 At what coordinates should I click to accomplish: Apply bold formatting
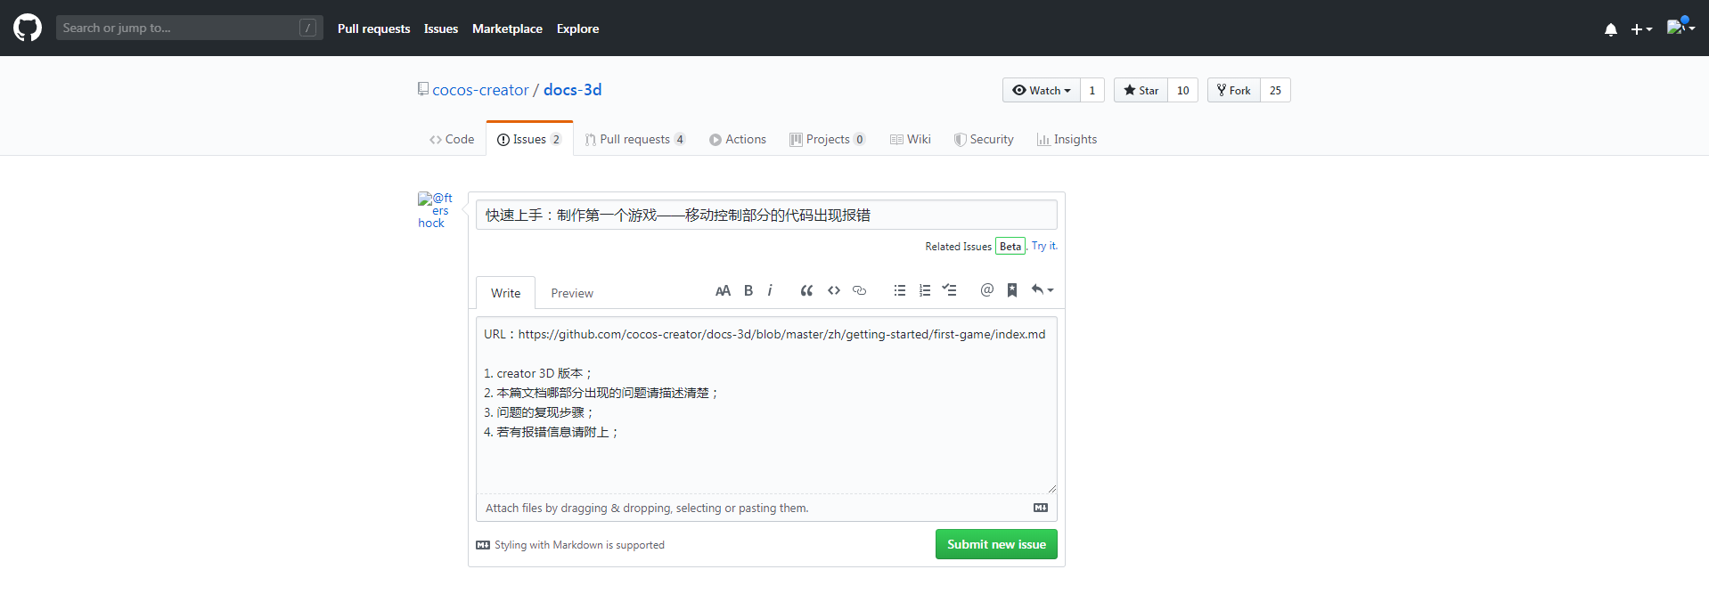[748, 290]
